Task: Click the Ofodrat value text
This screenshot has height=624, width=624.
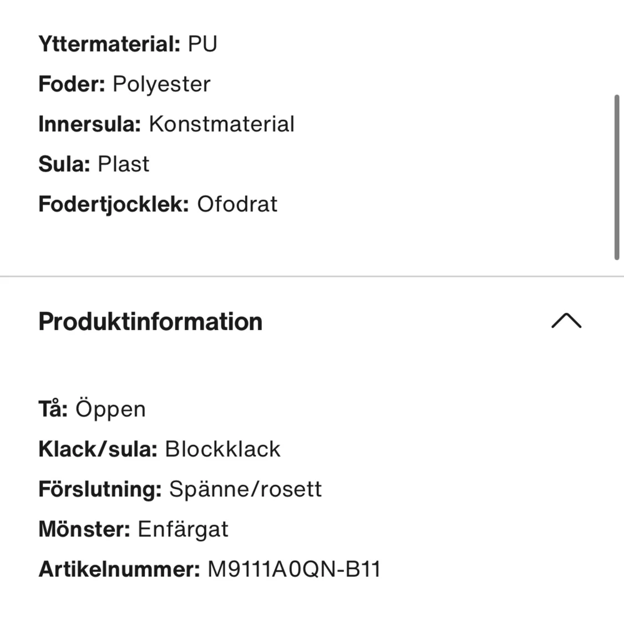Action: (237, 204)
